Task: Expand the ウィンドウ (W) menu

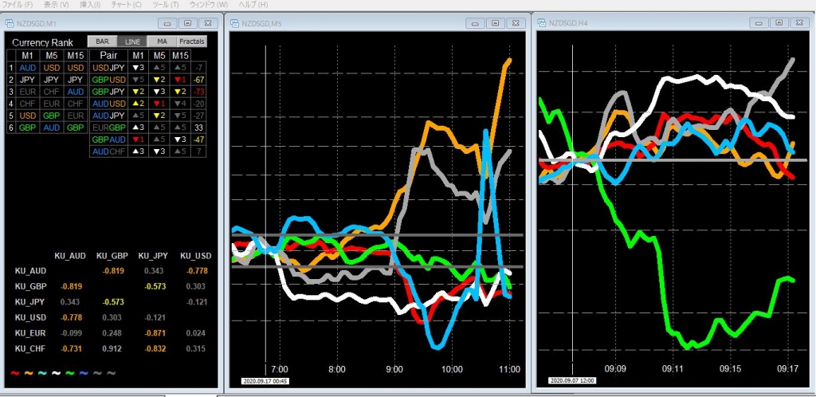Action: point(210,5)
